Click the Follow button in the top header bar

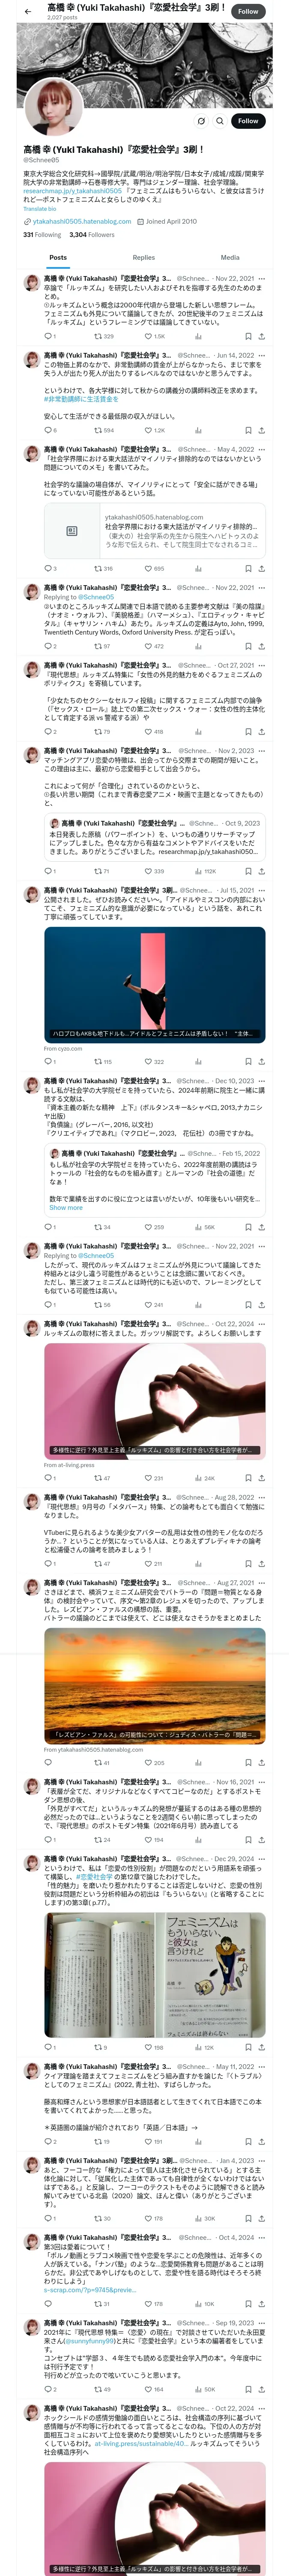248,12
